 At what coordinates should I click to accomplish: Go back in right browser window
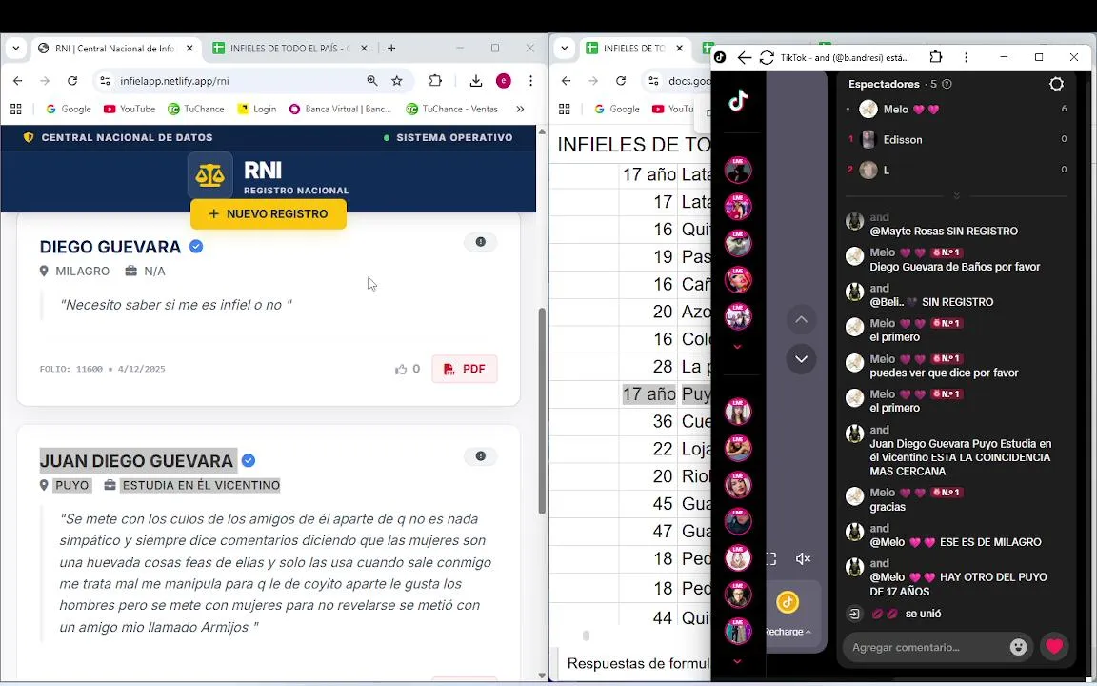pos(567,81)
